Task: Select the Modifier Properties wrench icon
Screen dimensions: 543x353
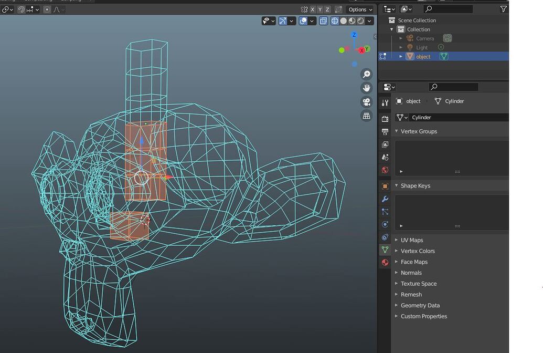Action: pyautogui.click(x=385, y=199)
